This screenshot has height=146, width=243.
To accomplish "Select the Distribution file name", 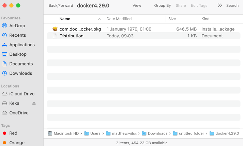I will [72, 36].
